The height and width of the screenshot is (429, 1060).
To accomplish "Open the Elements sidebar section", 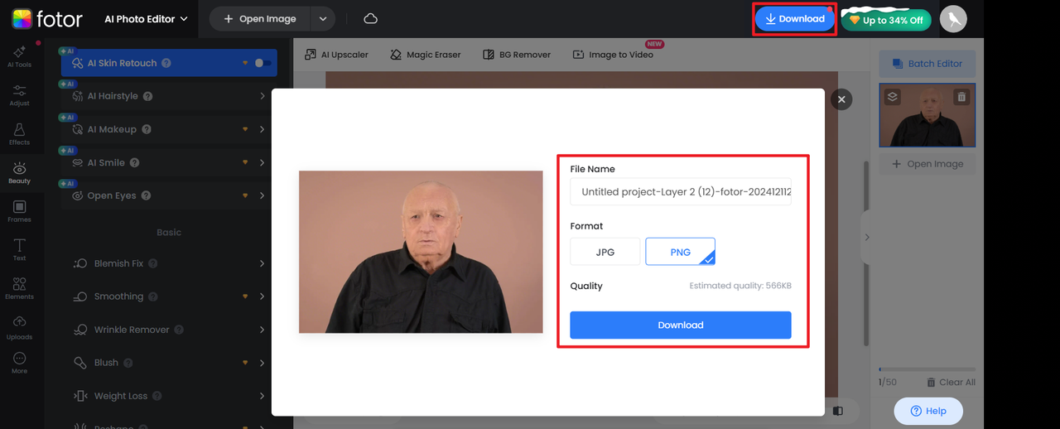I will [x=19, y=288].
